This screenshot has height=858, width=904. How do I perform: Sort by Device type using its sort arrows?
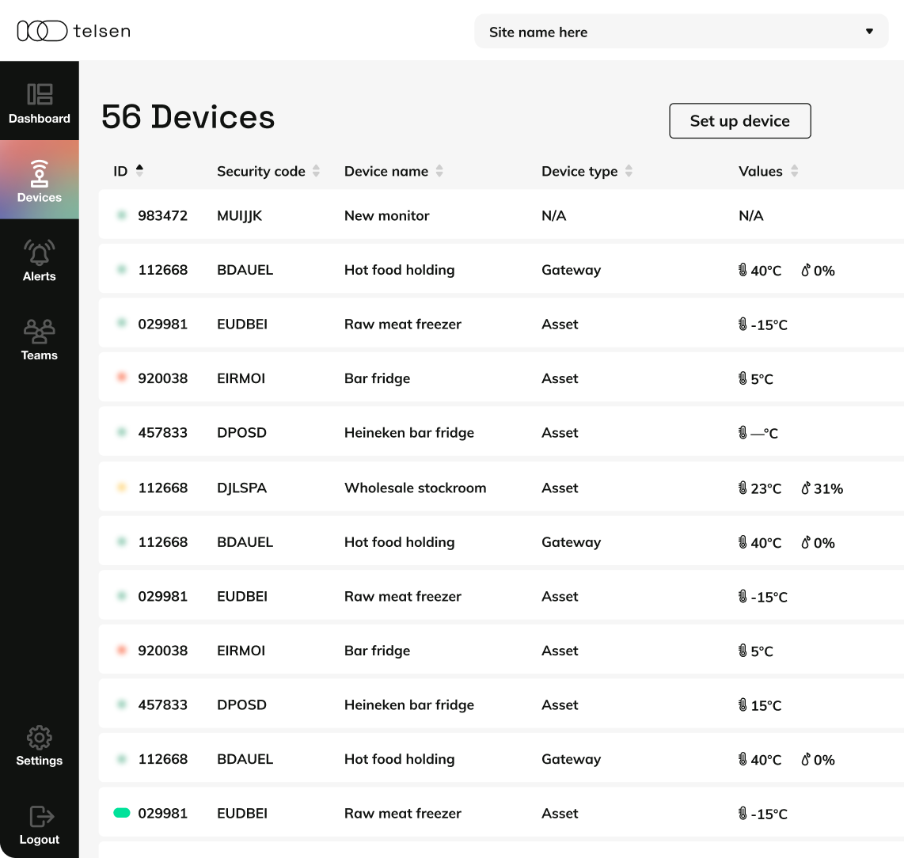pos(628,170)
